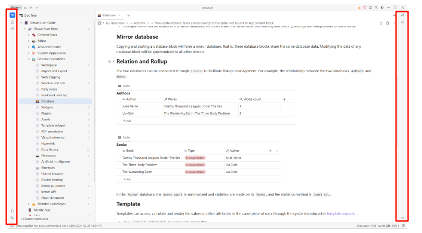The width and height of the screenshot is (422, 233).
Task: Expand the Content Block tree node
Action: (29, 35)
